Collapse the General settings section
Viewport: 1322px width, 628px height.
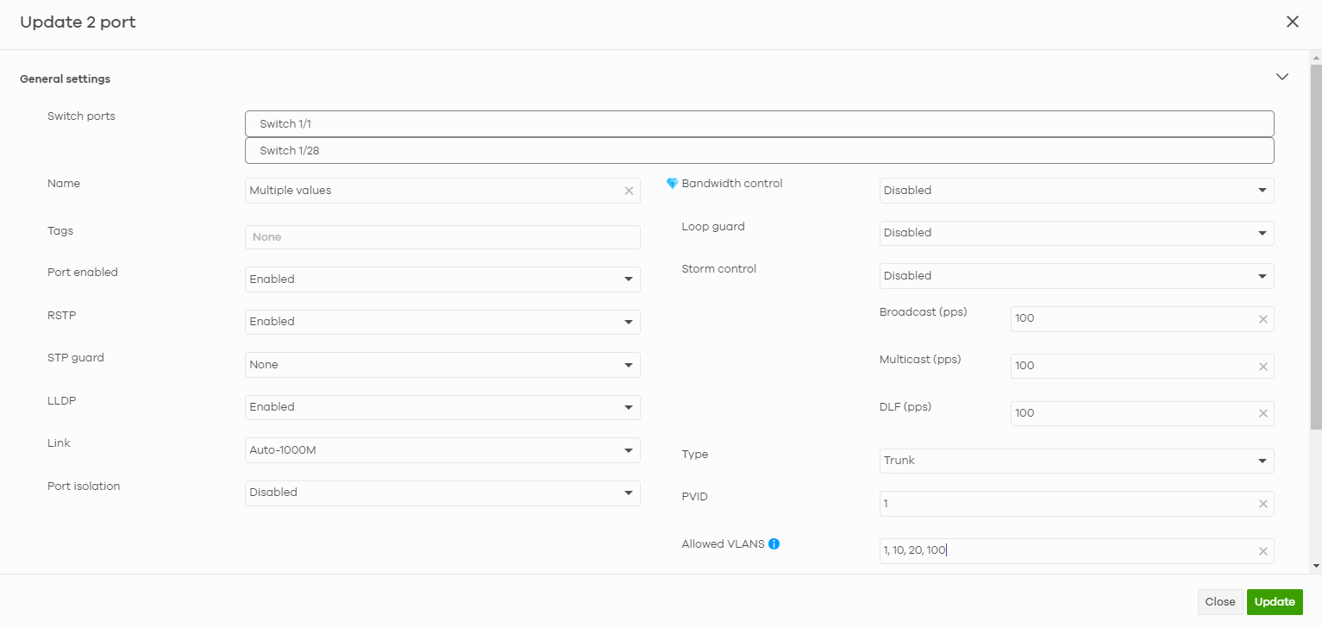[x=1281, y=77]
